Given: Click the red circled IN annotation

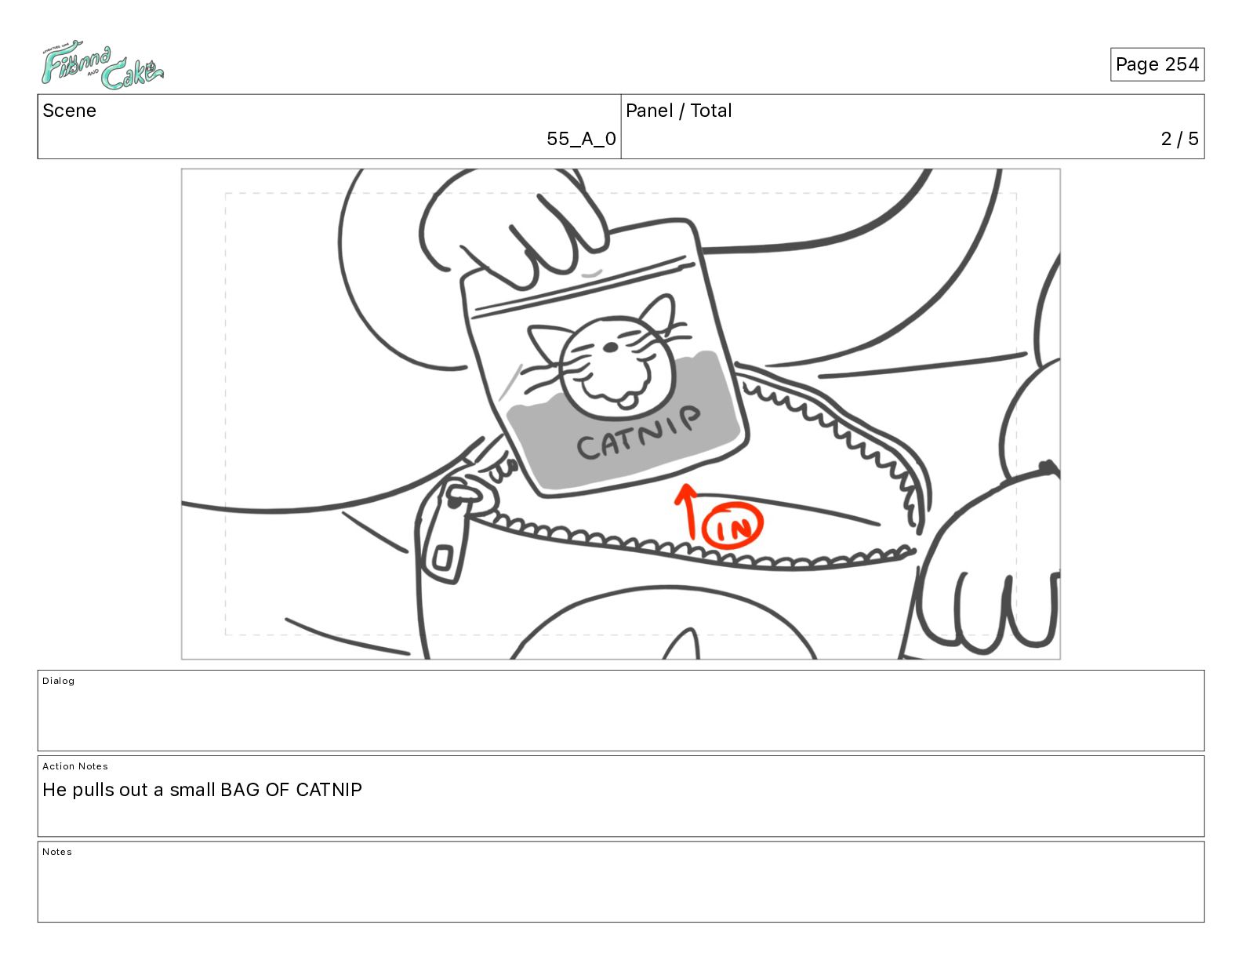Looking at the screenshot, I should tap(732, 526).
